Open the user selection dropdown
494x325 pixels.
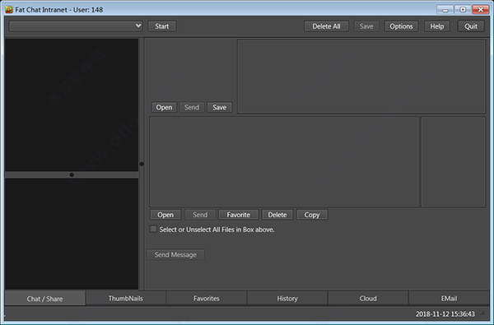tap(76, 26)
